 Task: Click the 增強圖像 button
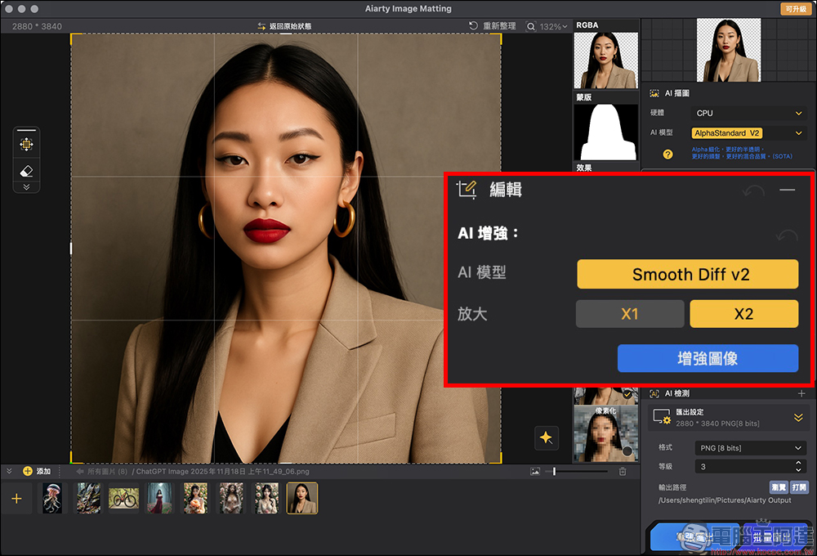[x=708, y=358]
